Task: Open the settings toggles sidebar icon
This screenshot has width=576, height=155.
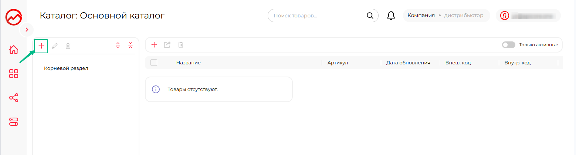Action: [14, 122]
